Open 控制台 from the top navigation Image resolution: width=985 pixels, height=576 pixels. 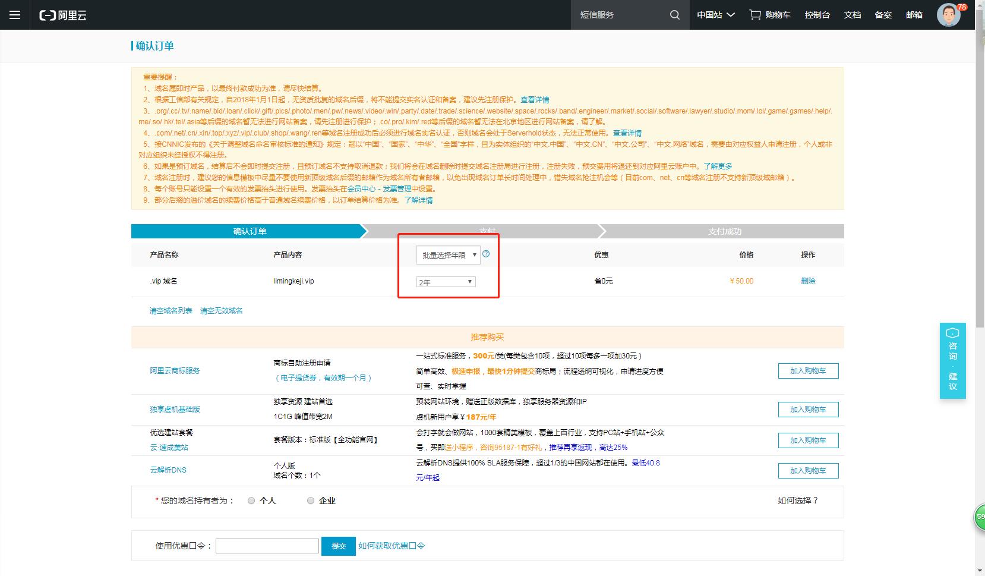point(817,15)
